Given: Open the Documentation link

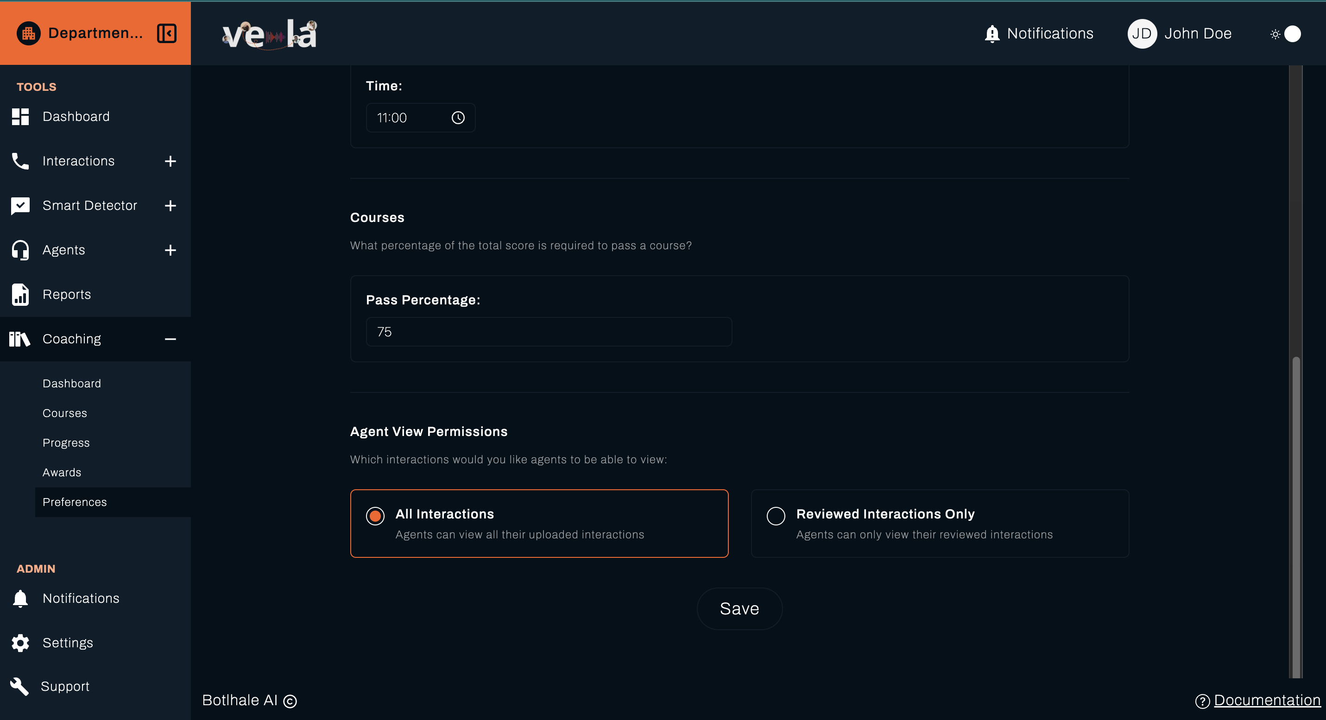Looking at the screenshot, I should point(1266,700).
